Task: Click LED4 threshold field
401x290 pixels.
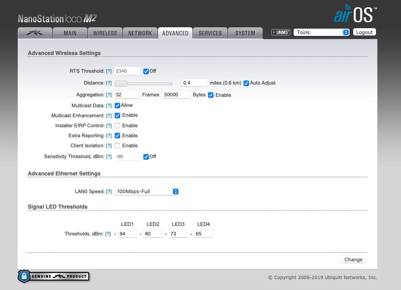Action: click(203, 234)
